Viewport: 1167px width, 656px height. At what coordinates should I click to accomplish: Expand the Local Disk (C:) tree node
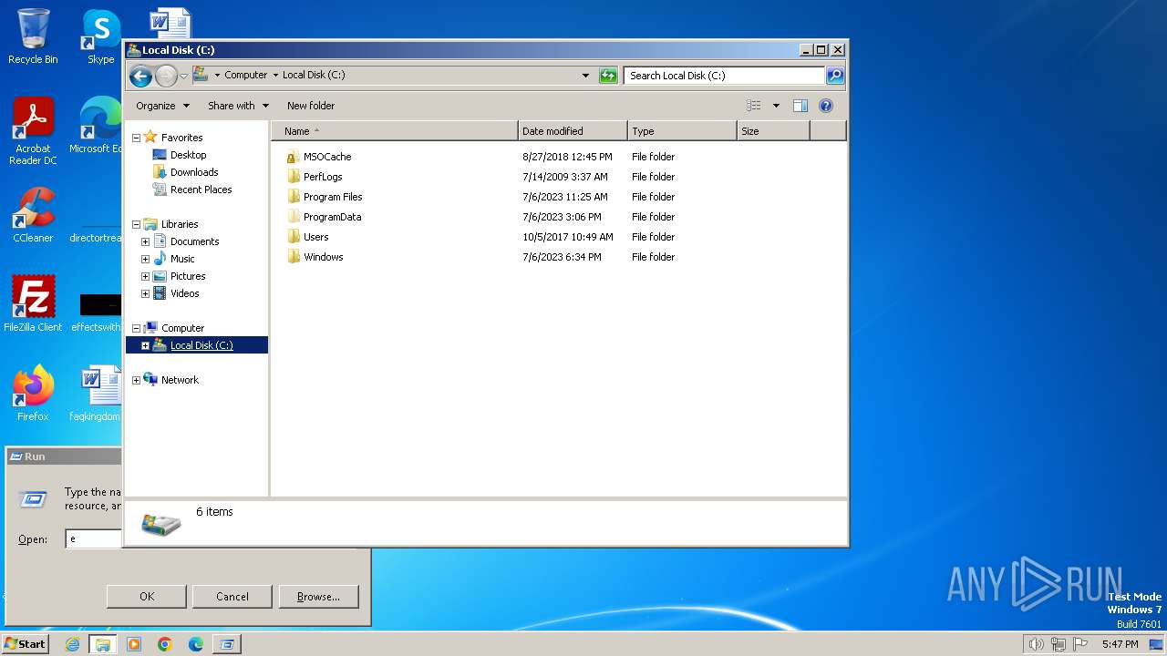[x=145, y=345]
